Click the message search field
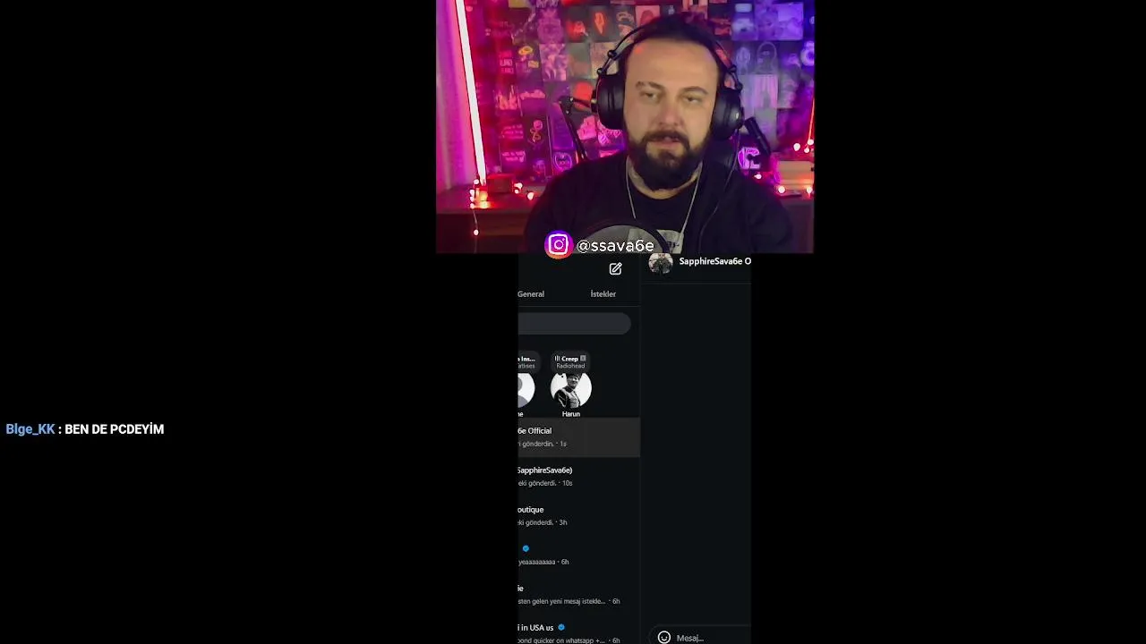This screenshot has width=1146, height=644. coord(574,324)
